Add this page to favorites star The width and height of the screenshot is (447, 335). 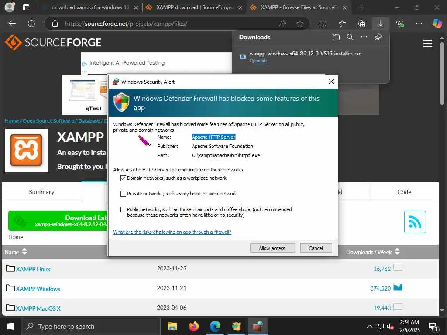click(299, 24)
